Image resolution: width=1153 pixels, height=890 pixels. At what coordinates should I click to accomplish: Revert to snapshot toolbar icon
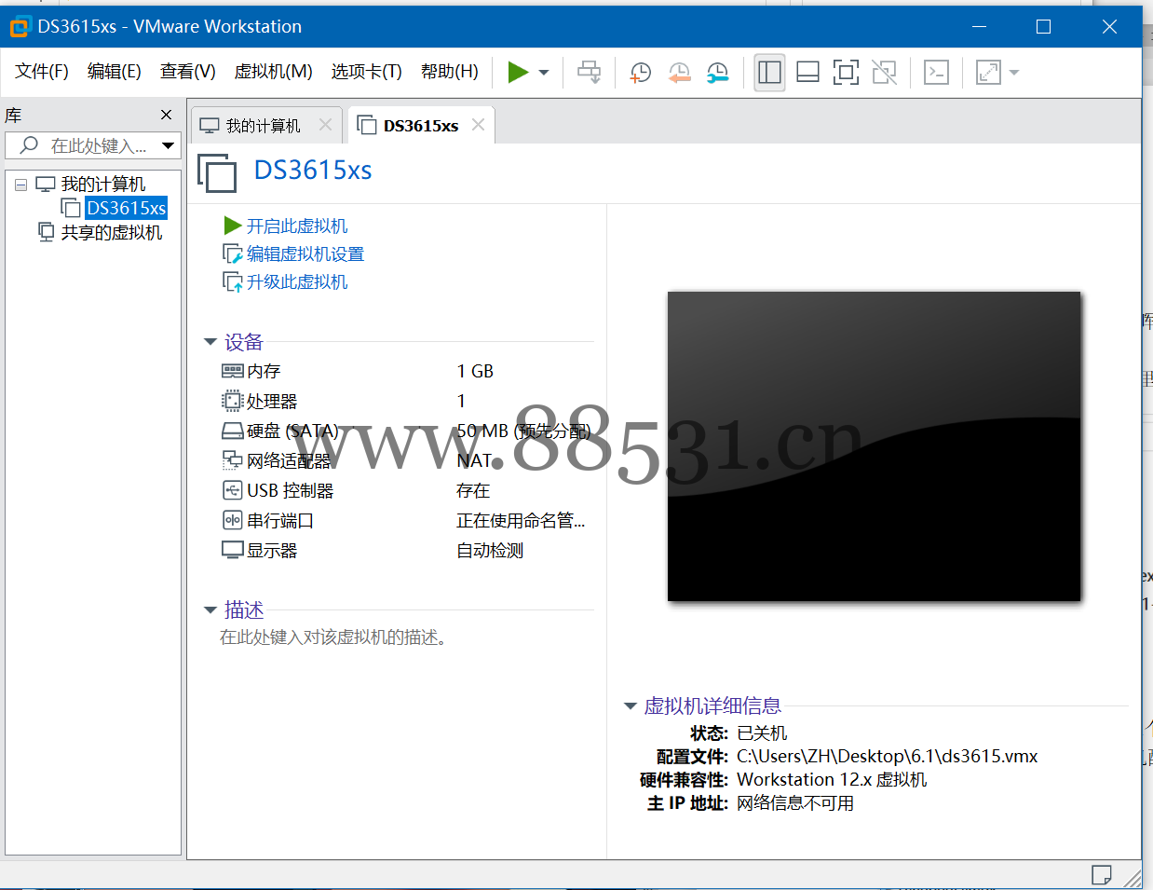(x=680, y=73)
